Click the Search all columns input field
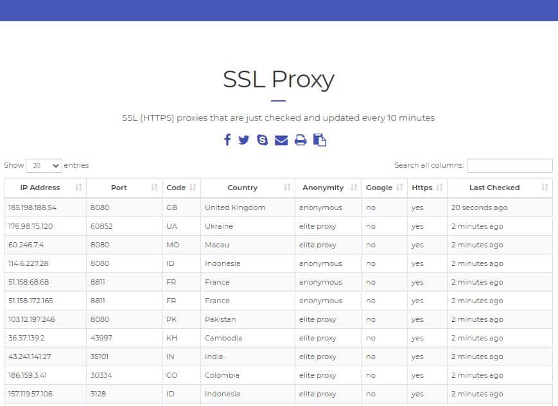Screen dimensions: 558x406 pyautogui.click(x=509, y=165)
